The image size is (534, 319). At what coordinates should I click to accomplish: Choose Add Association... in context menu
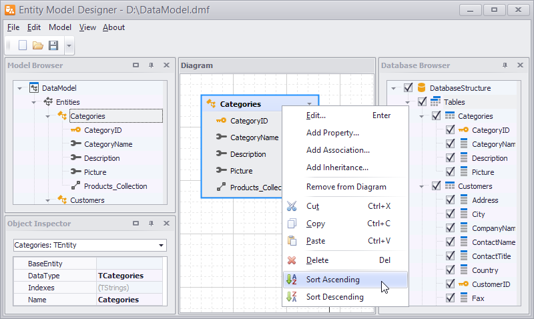tap(338, 150)
